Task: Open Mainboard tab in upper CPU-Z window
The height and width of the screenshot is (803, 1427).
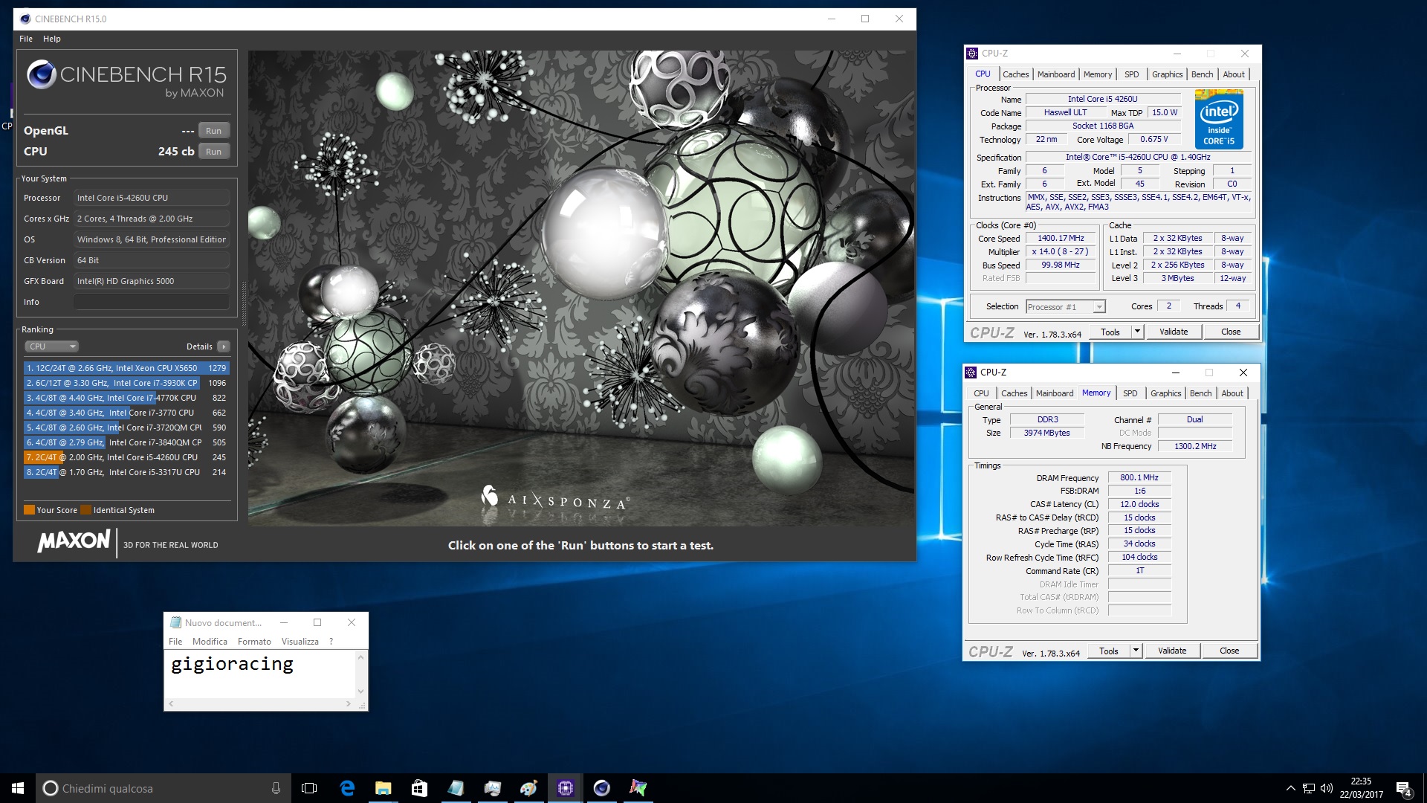Action: pos(1056,74)
